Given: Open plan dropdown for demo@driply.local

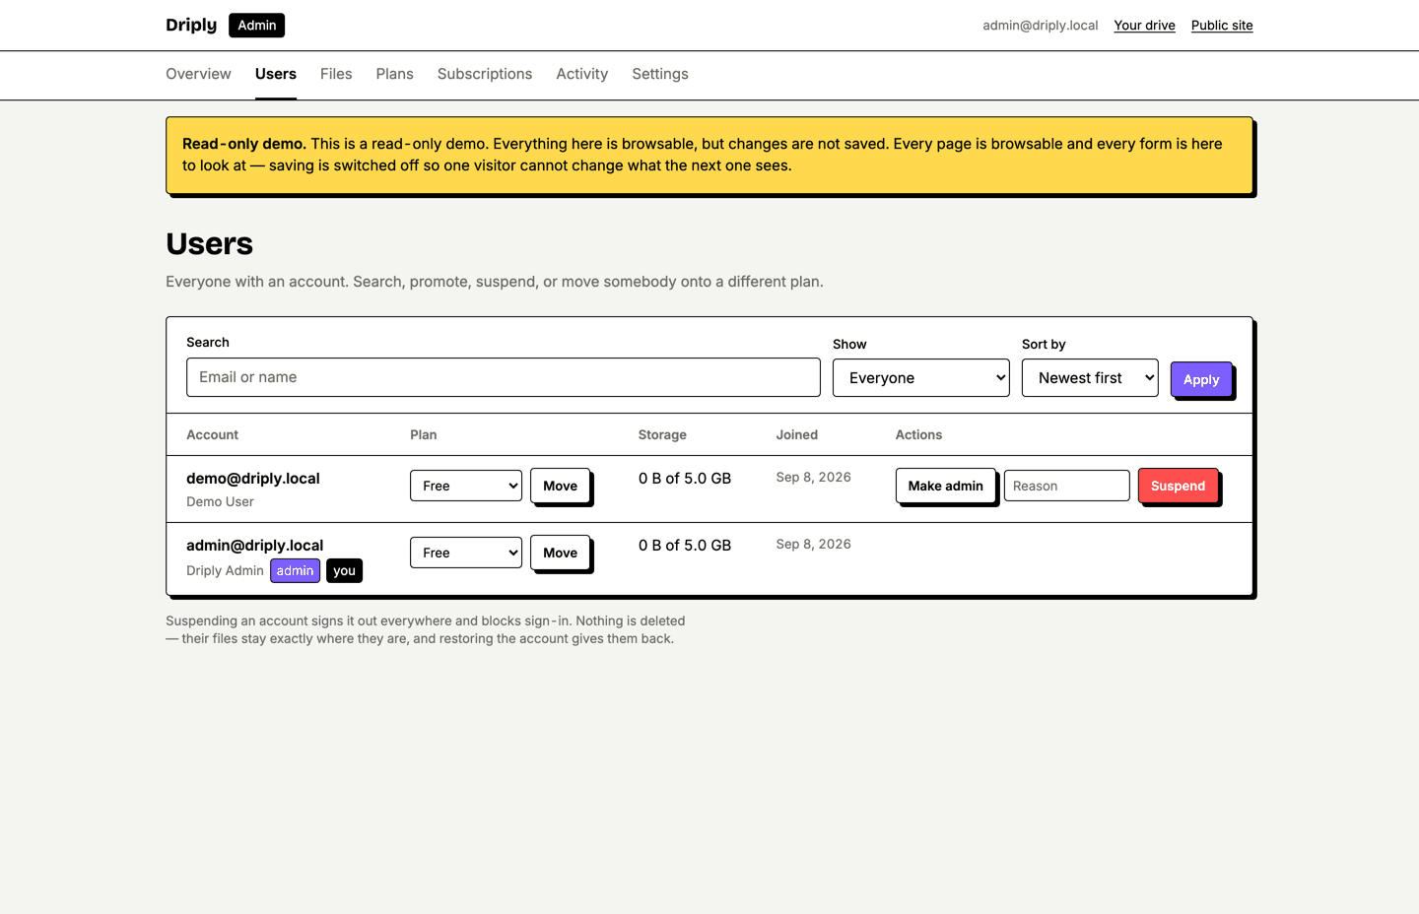Looking at the screenshot, I should (466, 486).
